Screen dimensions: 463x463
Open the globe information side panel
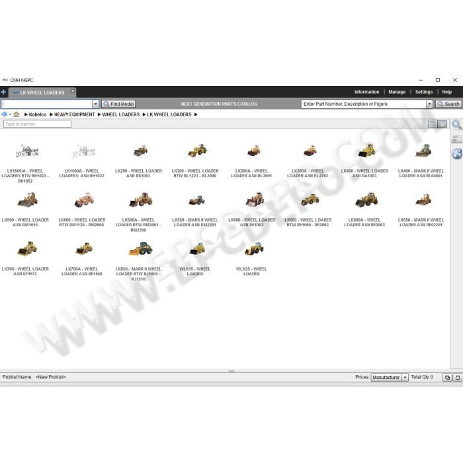pos(457,153)
